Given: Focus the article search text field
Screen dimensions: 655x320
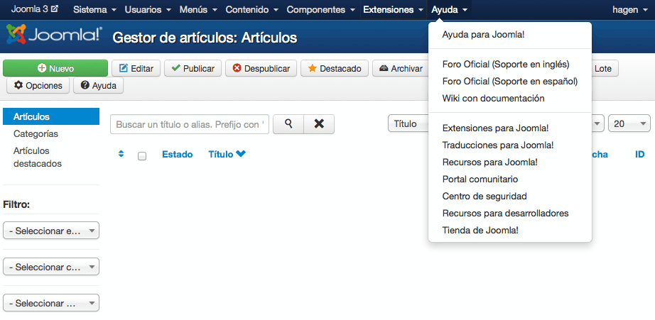Looking at the screenshot, I should [189, 124].
